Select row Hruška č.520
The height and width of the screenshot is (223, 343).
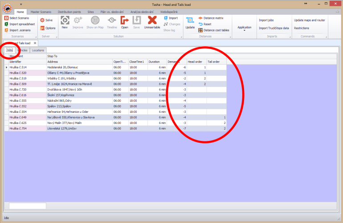115,73
